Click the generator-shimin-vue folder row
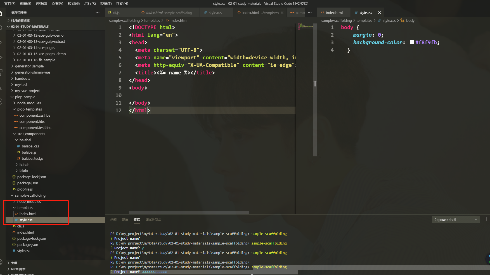The width and height of the screenshot is (490, 275). coord(55,72)
